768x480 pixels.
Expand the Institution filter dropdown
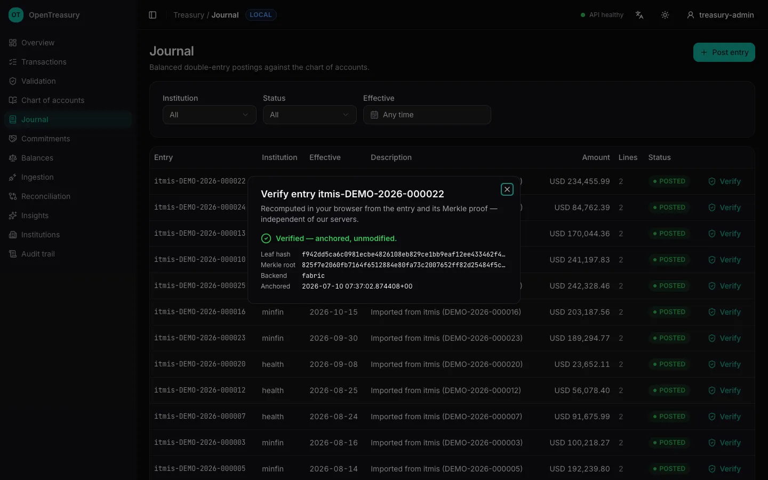click(209, 115)
